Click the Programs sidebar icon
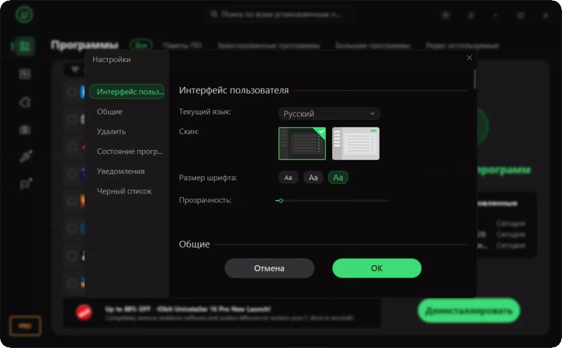The height and width of the screenshot is (348, 562). (x=24, y=46)
